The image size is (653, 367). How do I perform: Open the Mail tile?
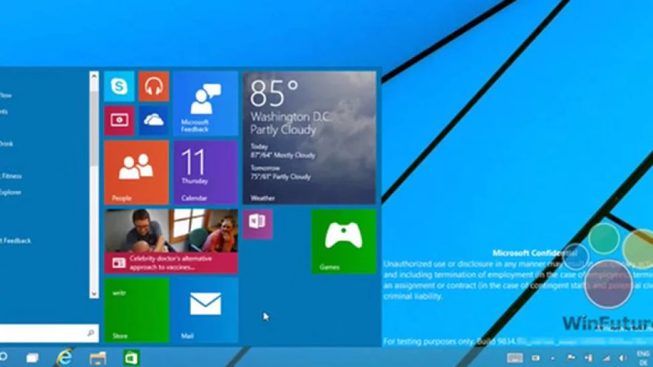[205, 311]
